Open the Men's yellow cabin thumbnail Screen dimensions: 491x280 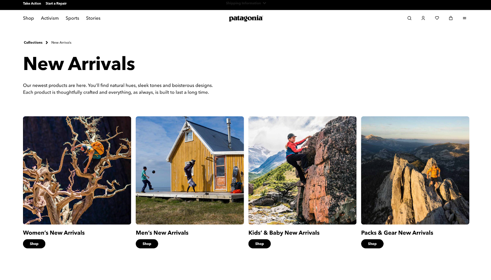pos(190,170)
